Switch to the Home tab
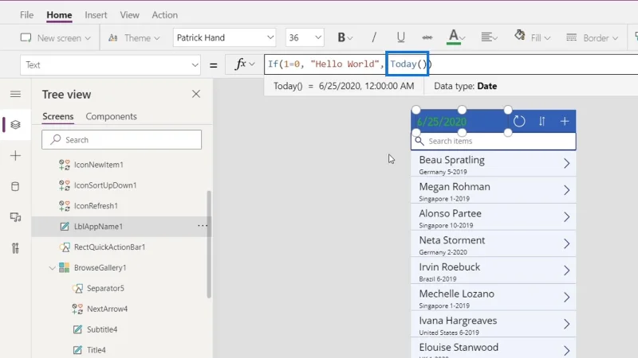This screenshot has height=358, width=638. coord(59,15)
